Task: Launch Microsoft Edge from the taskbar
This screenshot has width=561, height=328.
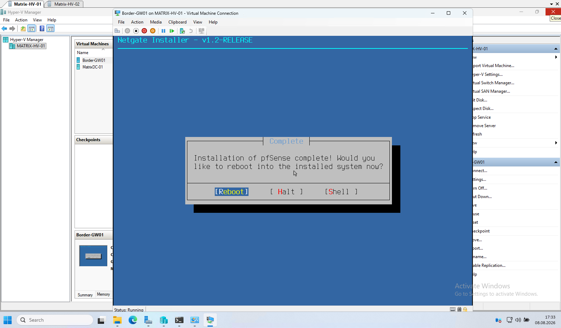Action: (133, 320)
